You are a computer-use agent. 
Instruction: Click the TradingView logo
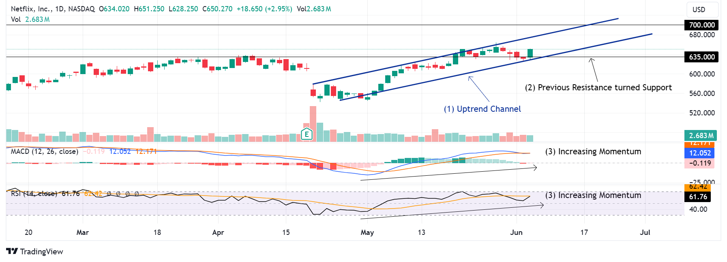(x=35, y=251)
